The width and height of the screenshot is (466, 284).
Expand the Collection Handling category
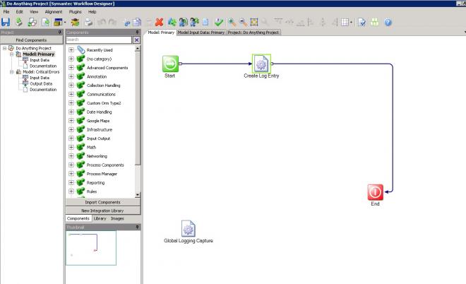(71, 85)
